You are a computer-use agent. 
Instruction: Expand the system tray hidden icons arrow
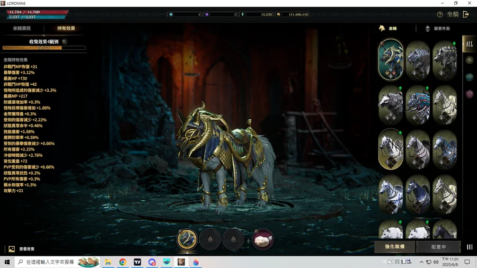point(421,262)
